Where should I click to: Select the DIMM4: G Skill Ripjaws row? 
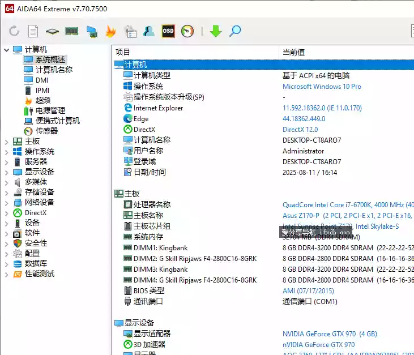tap(268, 280)
